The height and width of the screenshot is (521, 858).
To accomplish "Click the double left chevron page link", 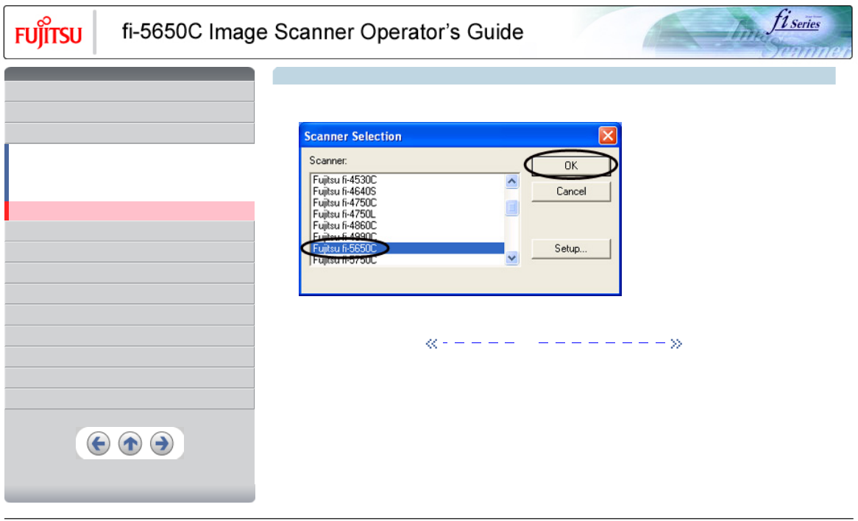I will tap(431, 344).
